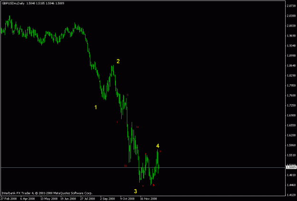Select the horizontal current-price line
The image size is (297, 201).
click(143, 167)
